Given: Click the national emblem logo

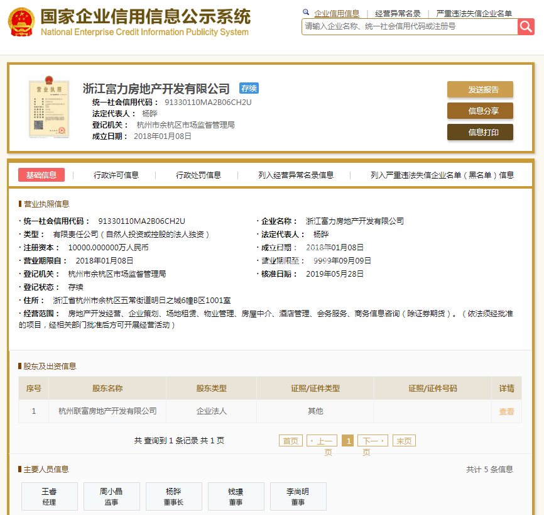Looking at the screenshot, I should point(21,22).
